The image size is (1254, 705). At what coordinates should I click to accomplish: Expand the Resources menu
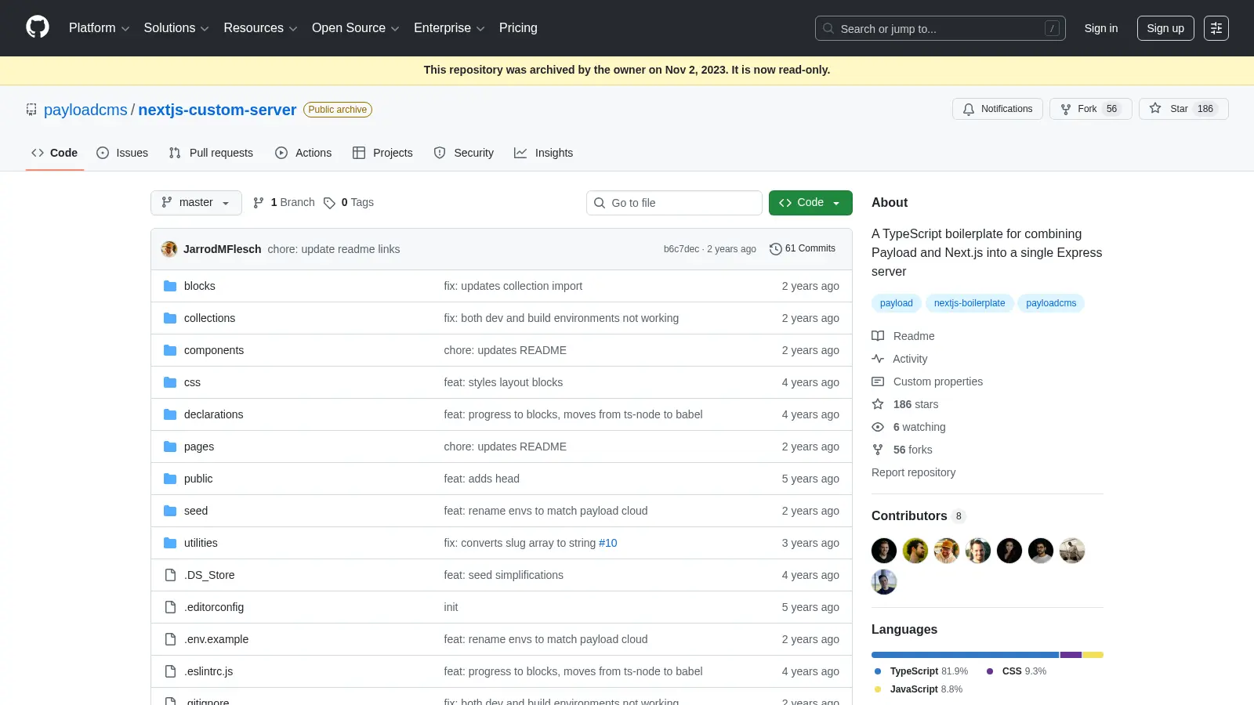260,27
